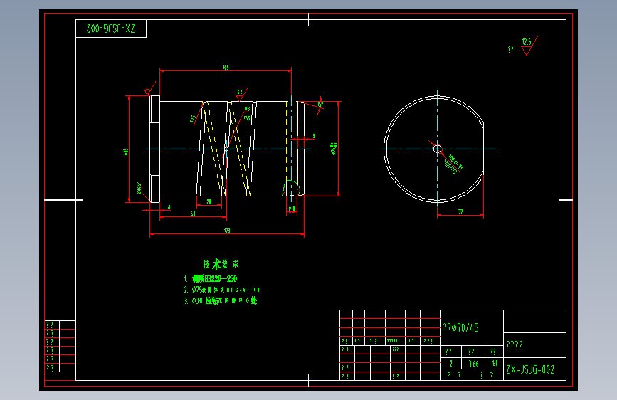Pick the small center hole in circular view
This screenshot has height=400, width=617.
[437, 149]
